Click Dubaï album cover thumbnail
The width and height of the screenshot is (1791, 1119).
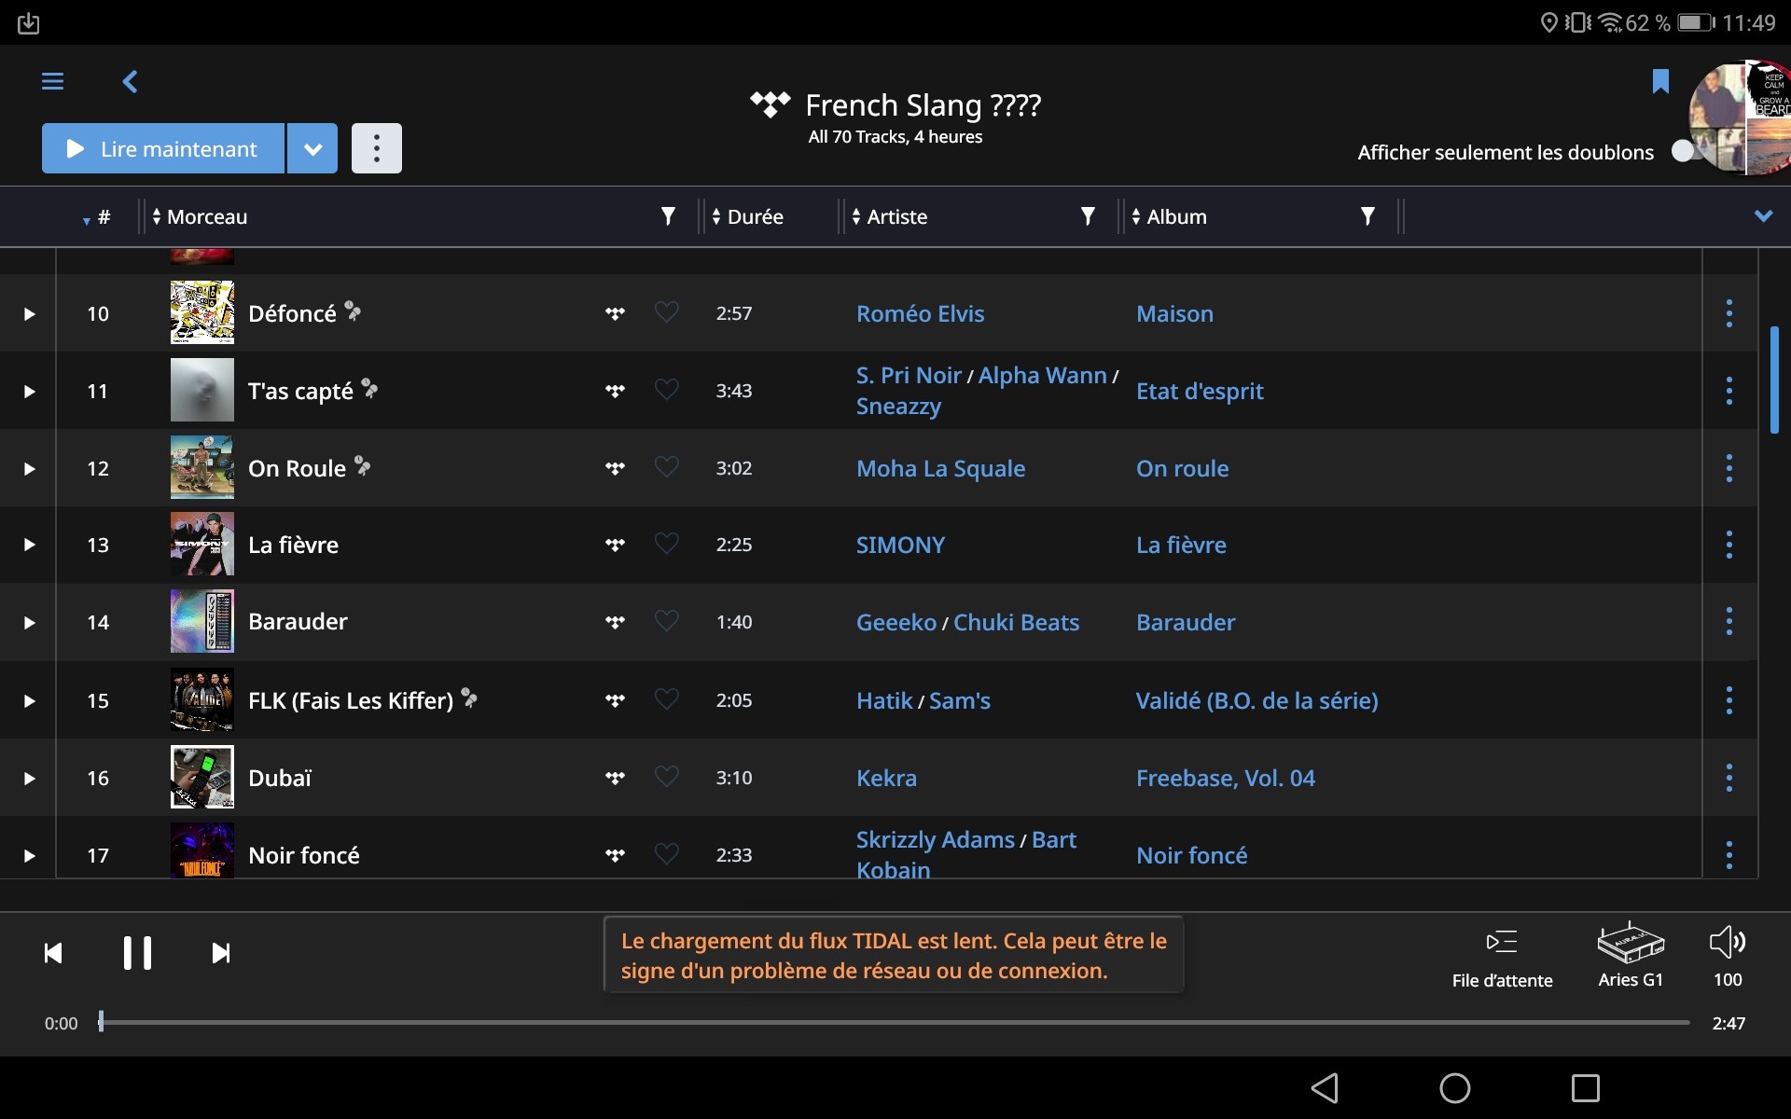(x=202, y=778)
